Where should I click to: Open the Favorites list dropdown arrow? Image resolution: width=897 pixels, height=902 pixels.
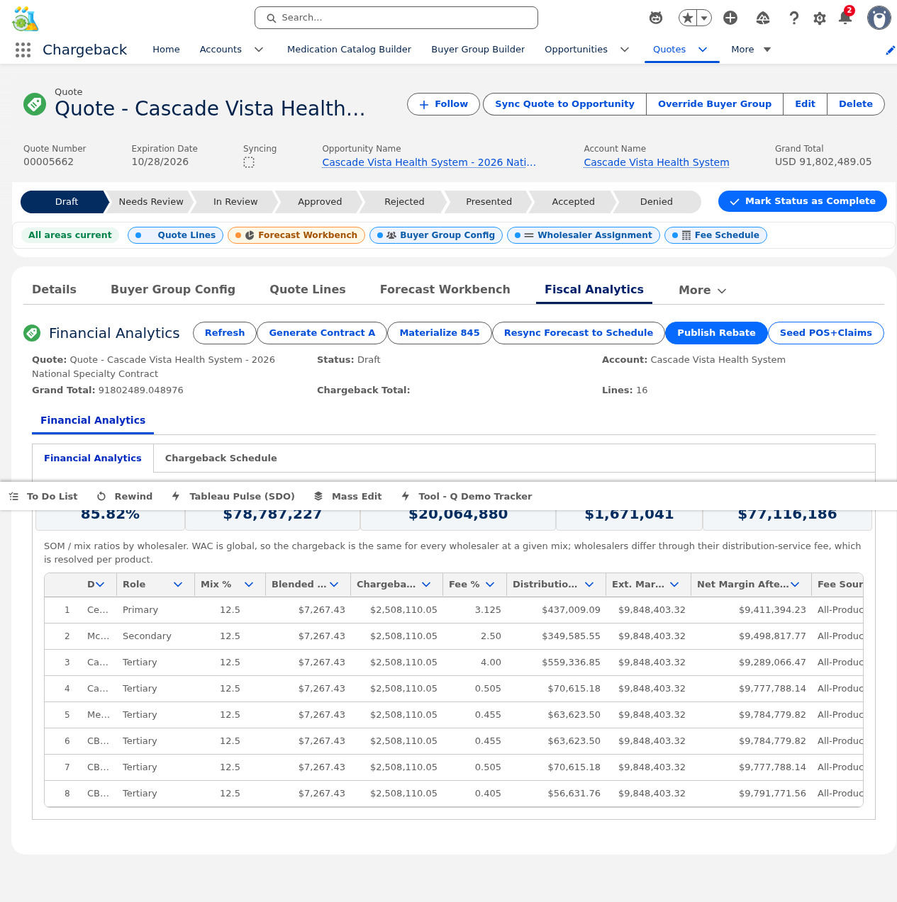click(704, 18)
